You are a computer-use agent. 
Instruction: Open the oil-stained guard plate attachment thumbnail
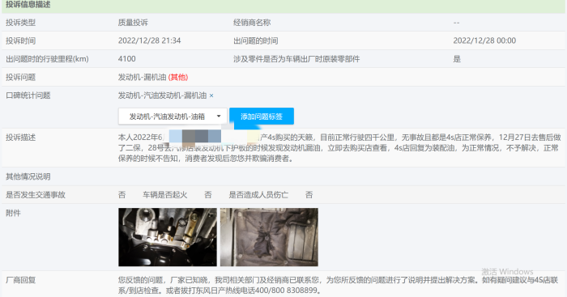269,237
